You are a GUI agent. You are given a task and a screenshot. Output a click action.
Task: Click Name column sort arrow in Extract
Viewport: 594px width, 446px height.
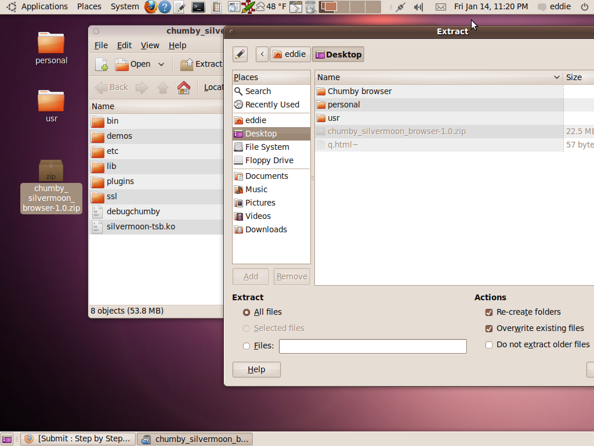tap(556, 77)
